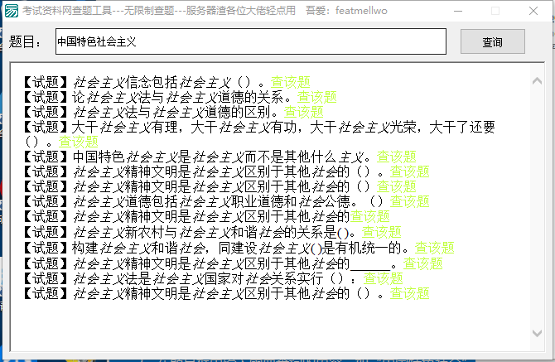Select the question text 论社会主义法与社会主义道德的关系
This screenshot has width=555, height=362.
click(x=182, y=97)
